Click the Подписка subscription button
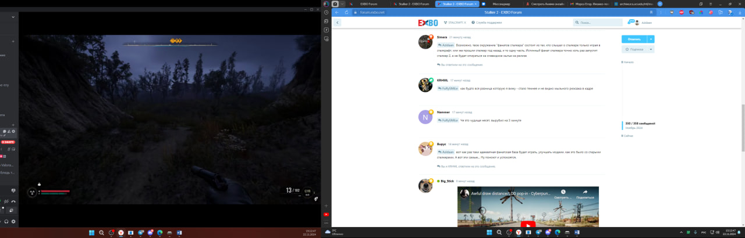Viewport: 745px width, 238px height. click(x=635, y=49)
